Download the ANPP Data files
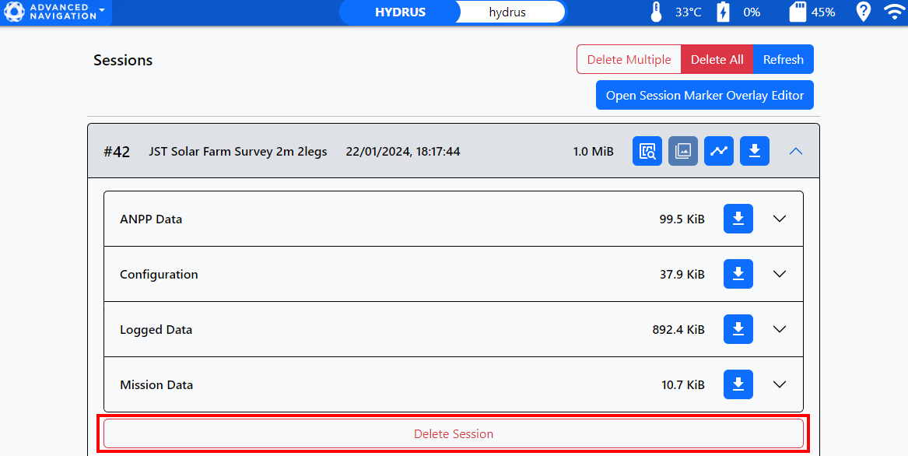This screenshot has width=908, height=456. 738,219
